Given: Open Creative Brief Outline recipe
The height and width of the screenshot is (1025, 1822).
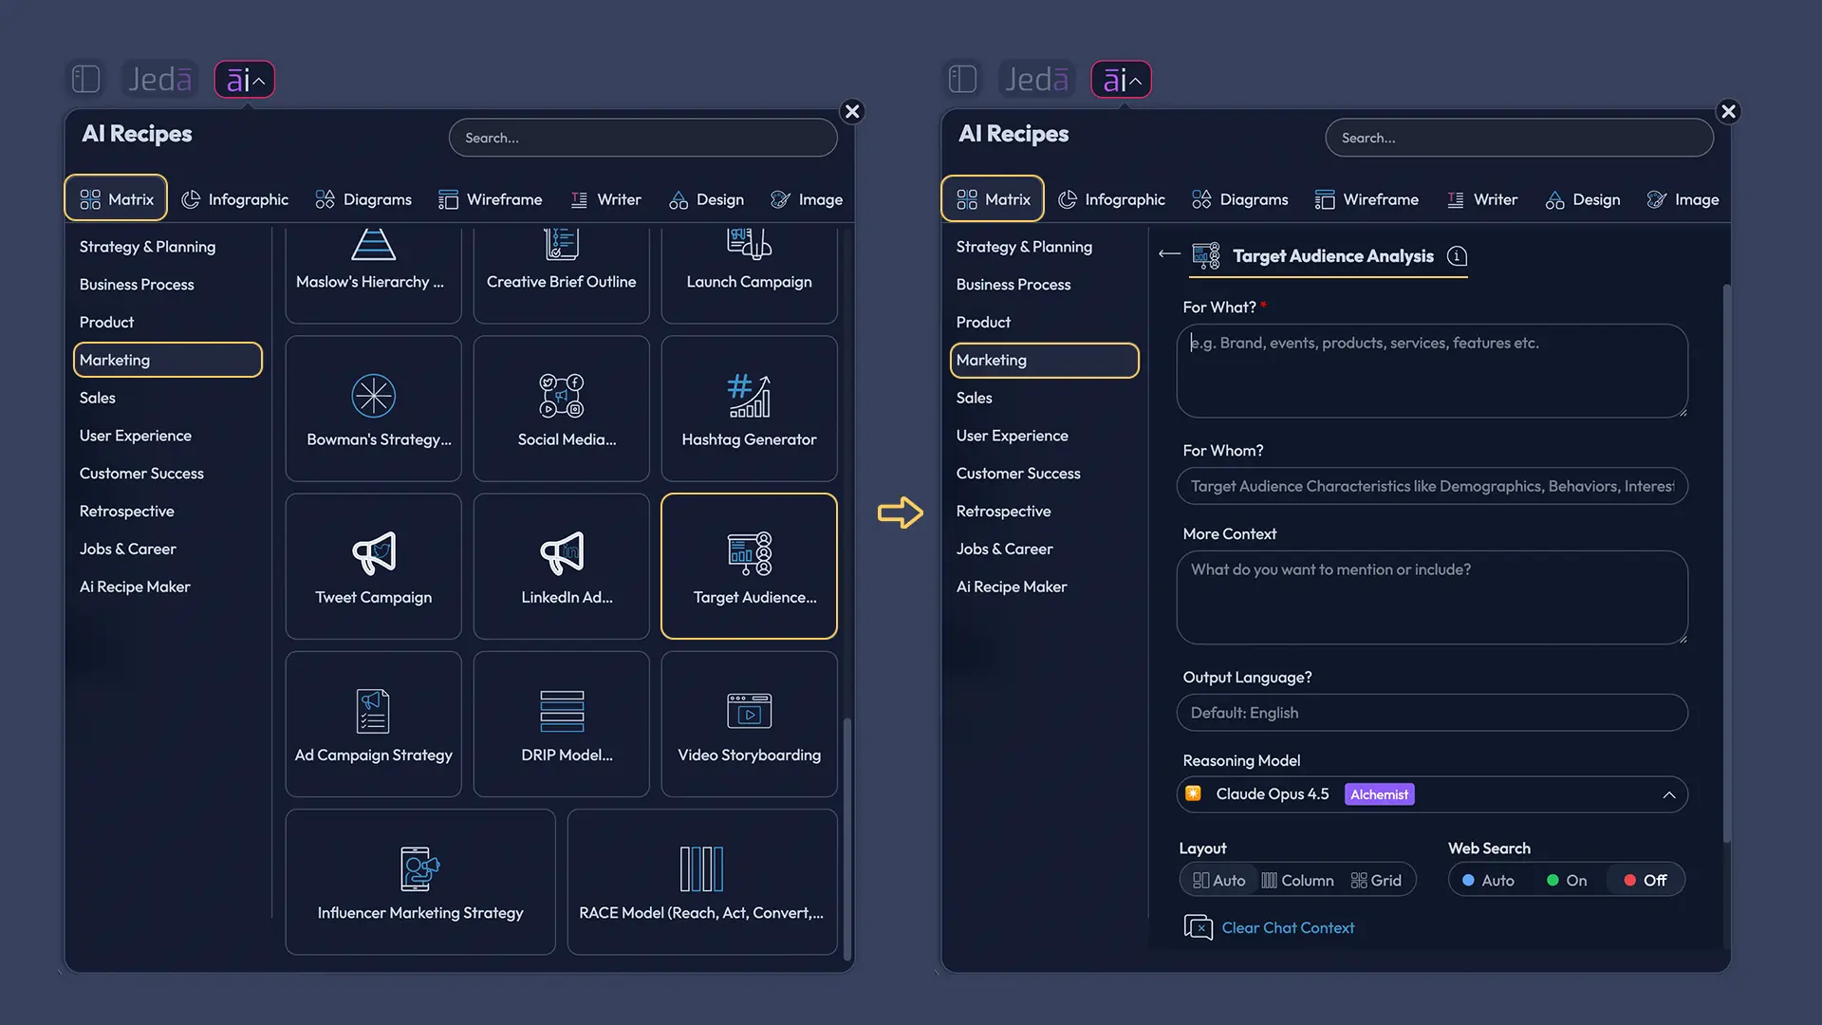Looking at the screenshot, I should [x=561, y=273].
